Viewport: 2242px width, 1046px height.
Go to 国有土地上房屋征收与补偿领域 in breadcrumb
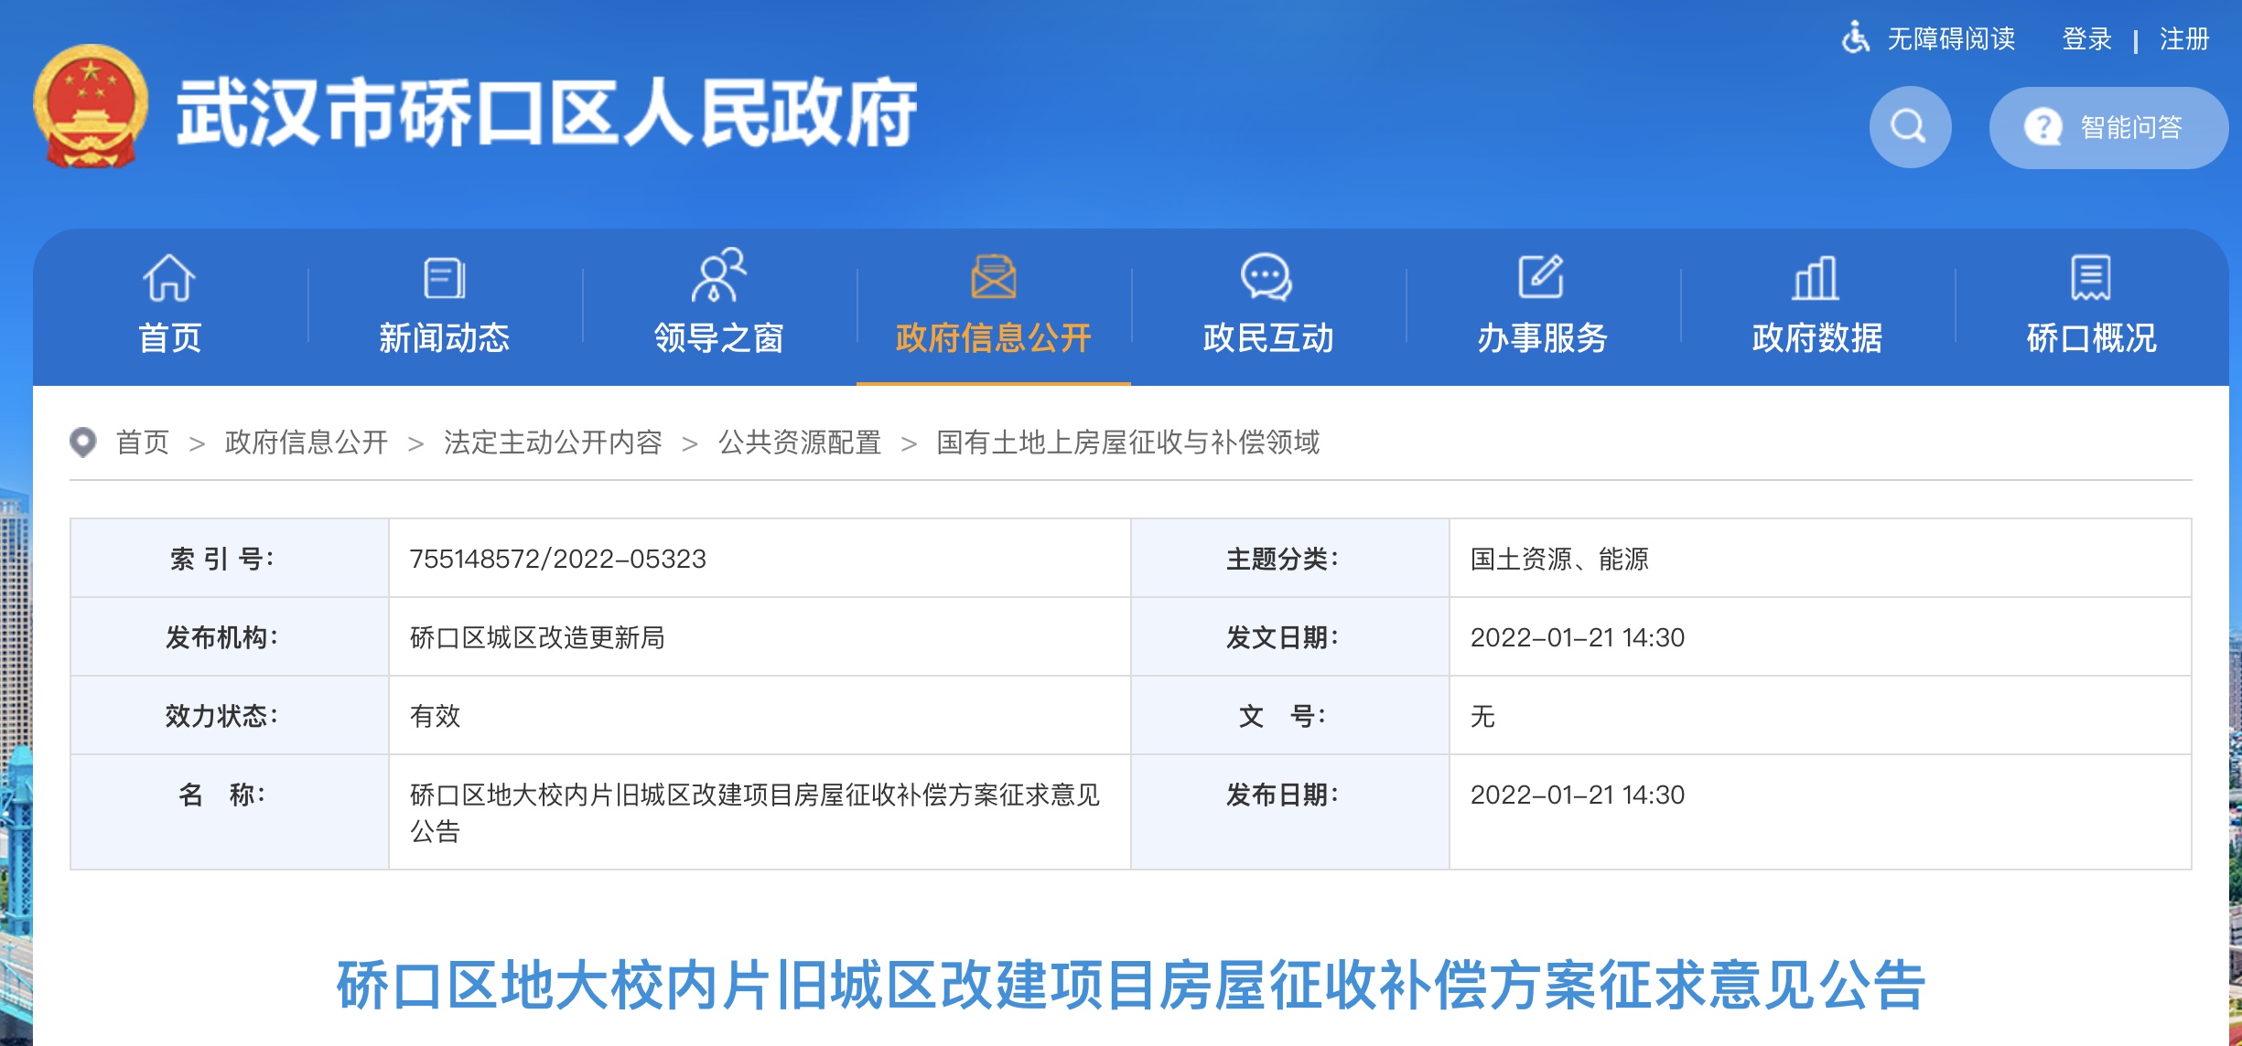click(x=1127, y=443)
